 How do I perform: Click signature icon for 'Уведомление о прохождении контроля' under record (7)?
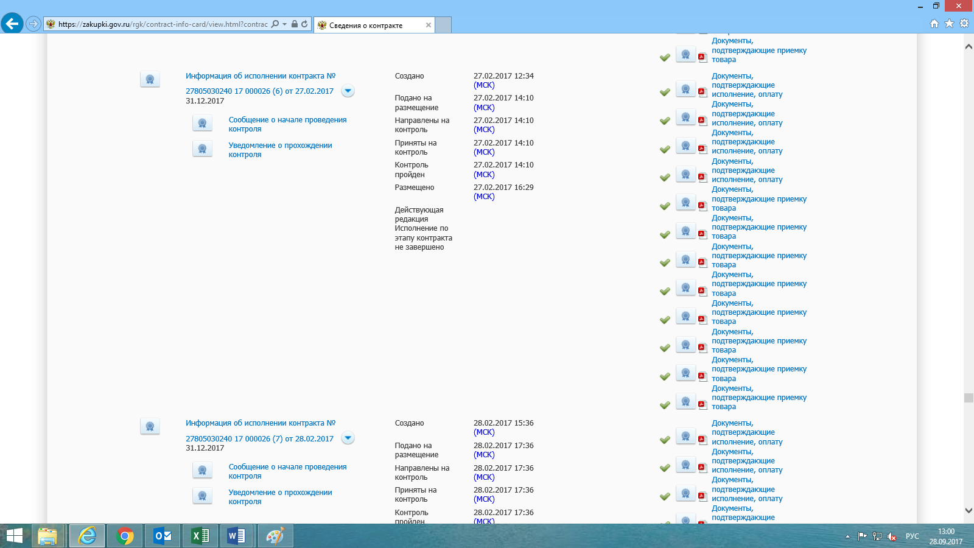[202, 496]
